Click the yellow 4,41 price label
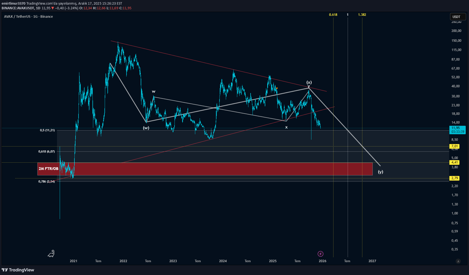The height and width of the screenshot is (275, 469). click(454, 162)
